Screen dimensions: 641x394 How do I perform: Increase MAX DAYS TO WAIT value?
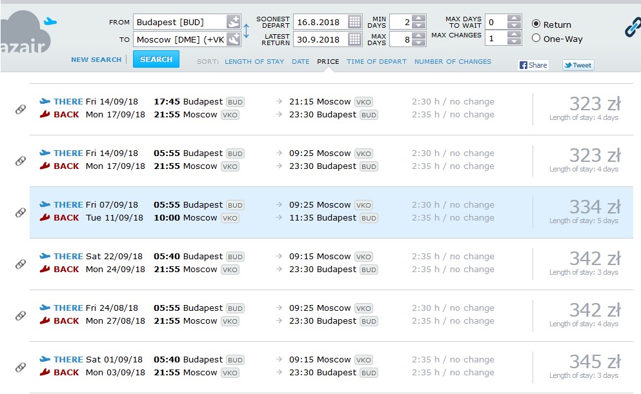[x=514, y=18]
